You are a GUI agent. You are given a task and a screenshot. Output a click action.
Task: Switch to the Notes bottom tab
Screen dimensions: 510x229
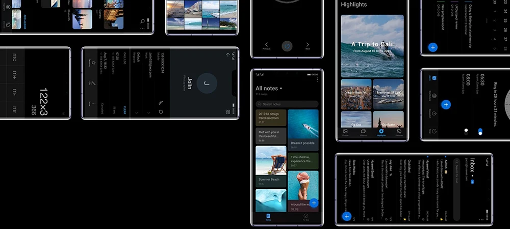click(268, 217)
